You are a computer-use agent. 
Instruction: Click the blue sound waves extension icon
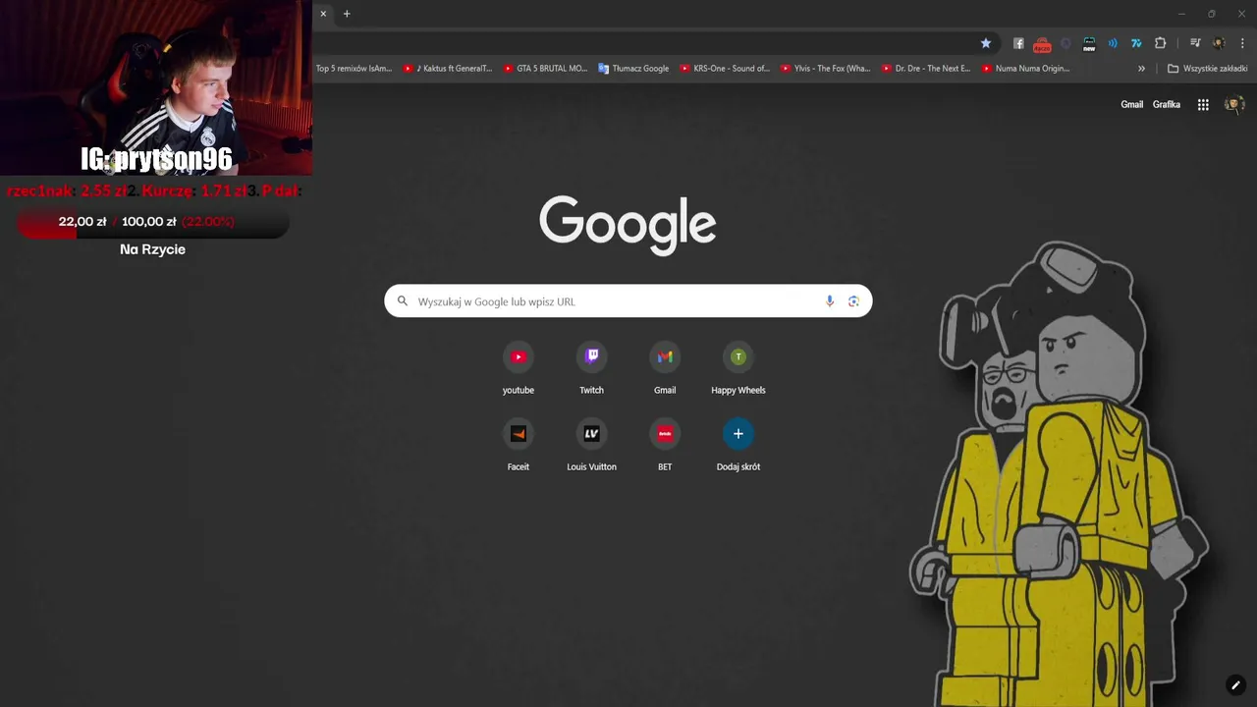tap(1113, 43)
